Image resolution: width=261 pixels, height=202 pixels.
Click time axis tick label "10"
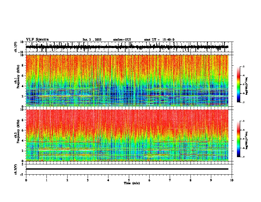point(232,180)
